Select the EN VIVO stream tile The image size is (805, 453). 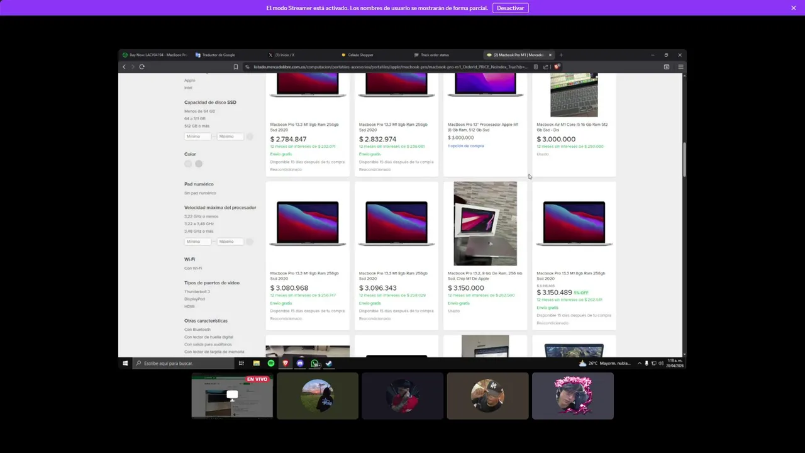232,396
